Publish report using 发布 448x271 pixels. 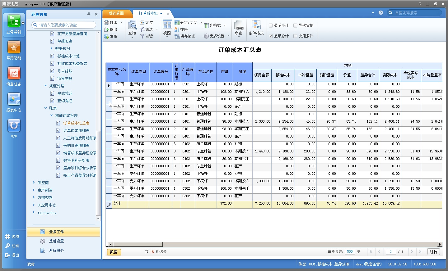coord(111,36)
